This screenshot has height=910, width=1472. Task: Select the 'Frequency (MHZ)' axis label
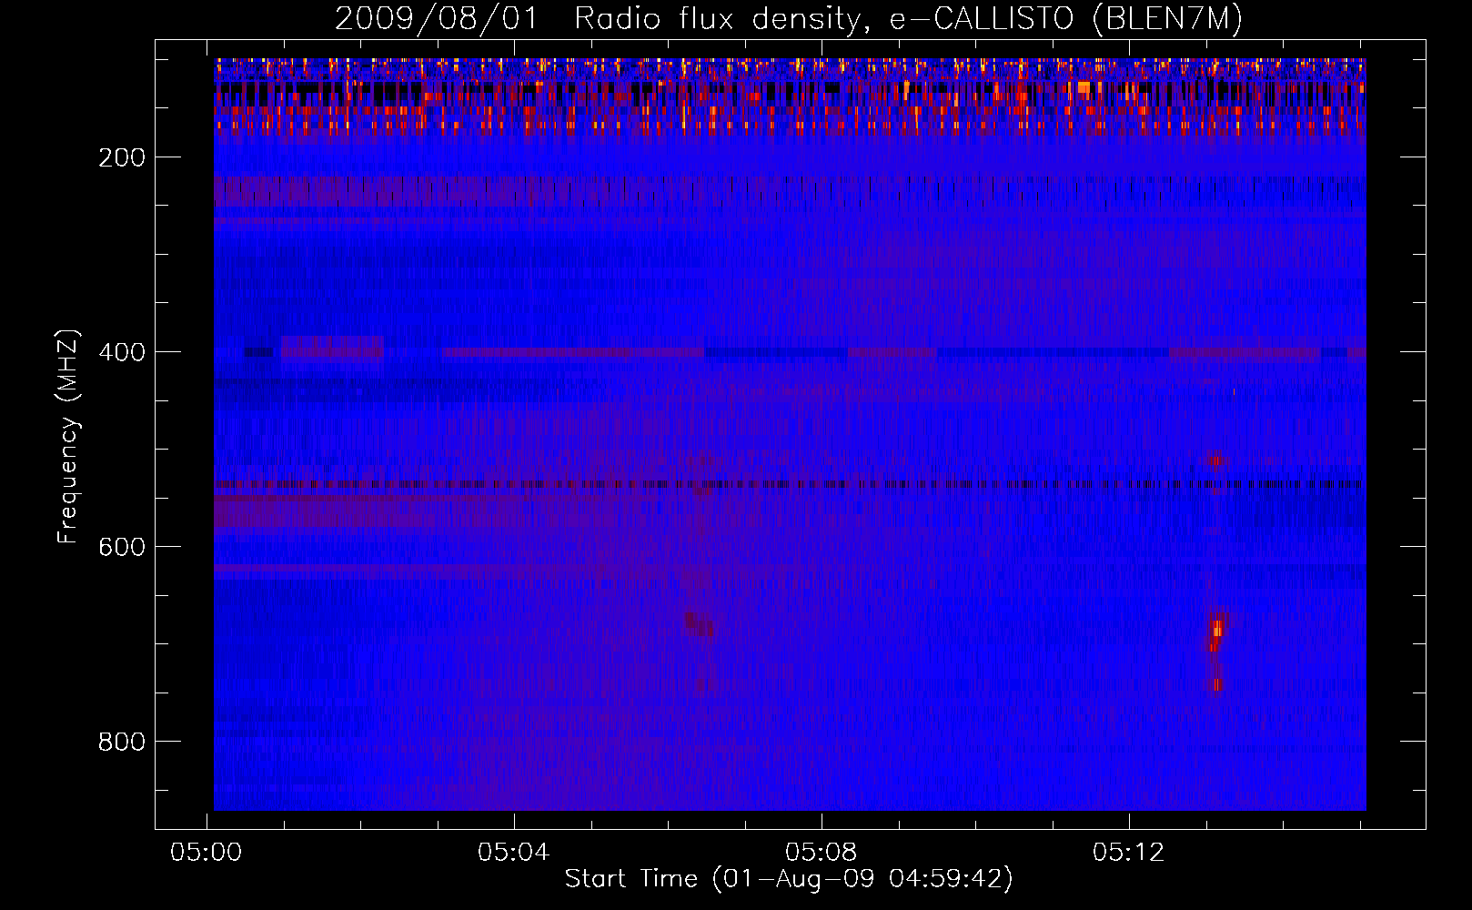click(x=68, y=437)
